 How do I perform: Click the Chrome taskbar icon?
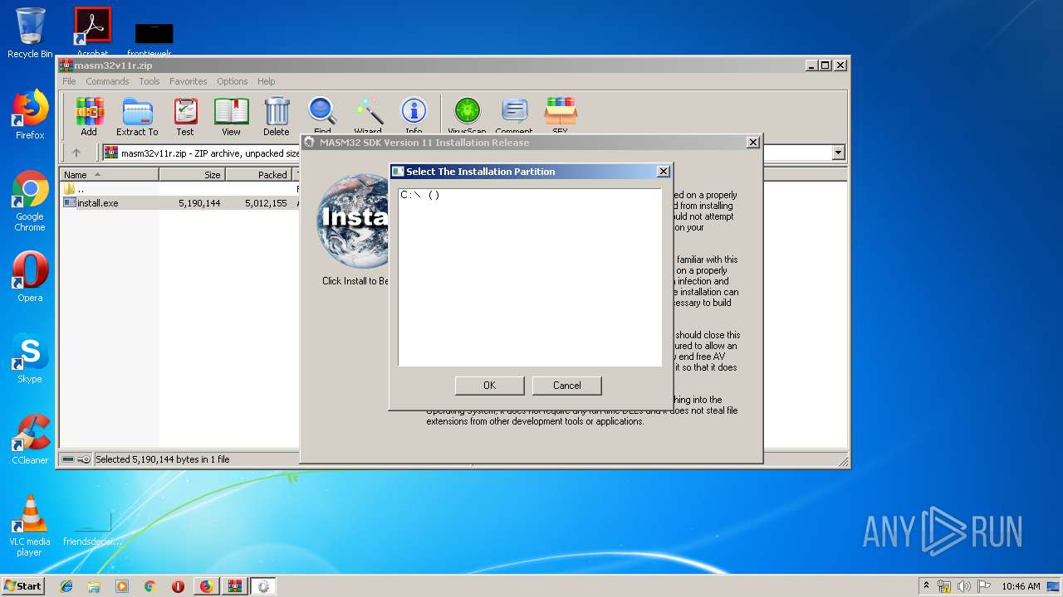(150, 586)
